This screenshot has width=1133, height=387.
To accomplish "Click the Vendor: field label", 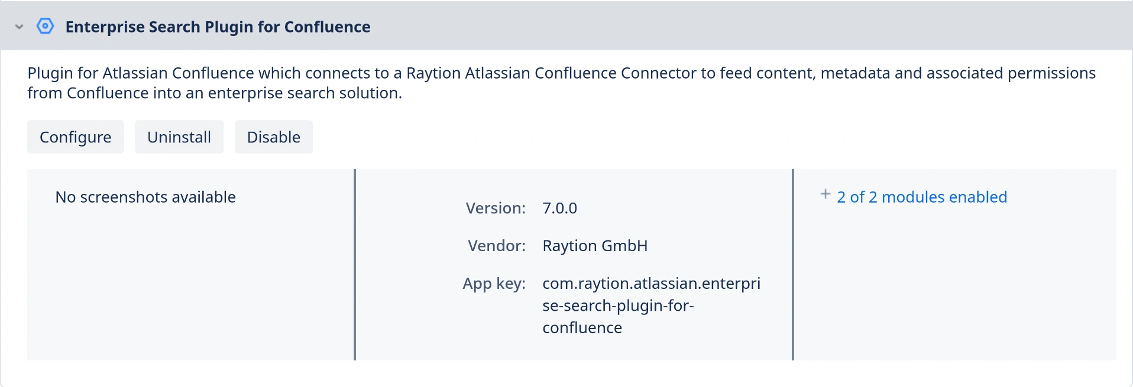I will coord(497,246).
